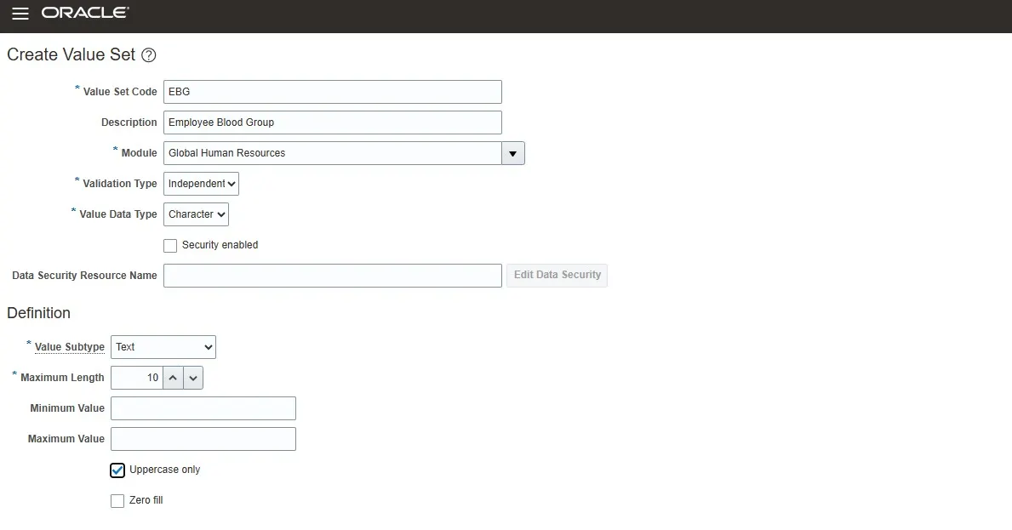
Task: Click the Edit Data Security button
Action: tap(557, 276)
